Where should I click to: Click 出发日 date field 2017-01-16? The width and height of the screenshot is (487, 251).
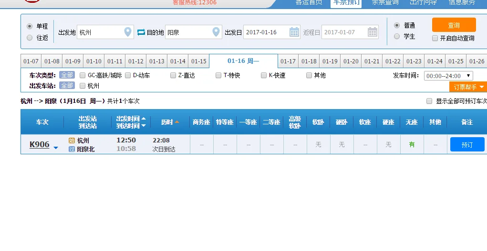point(272,32)
